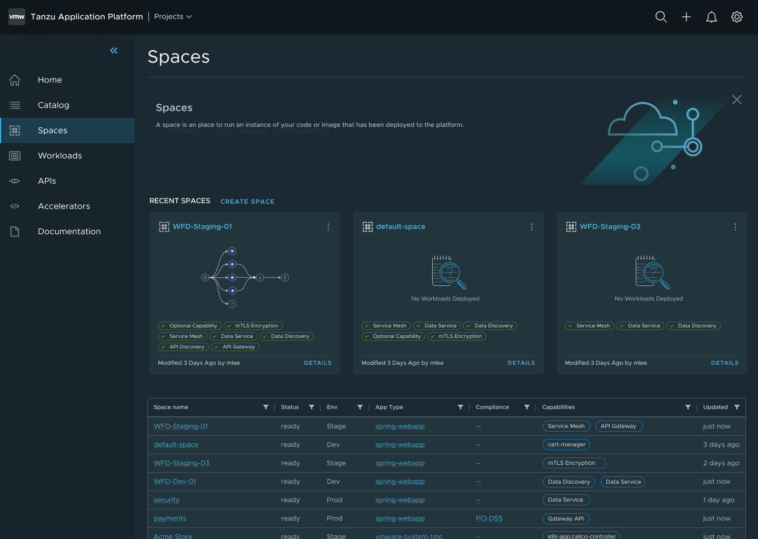The image size is (758, 539).
Task: Open kebab menu on default-space card
Action: [532, 227]
